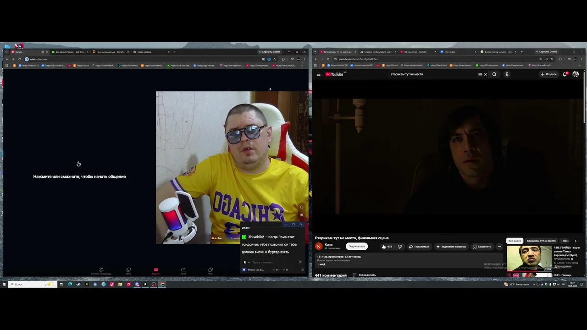Click 'Спросить Gemini' in the rulet.tv window
The height and width of the screenshot is (330, 587).
269,52
